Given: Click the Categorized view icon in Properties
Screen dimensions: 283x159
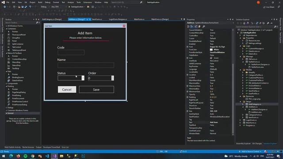Looking at the screenshot, I should click(188, 26).
